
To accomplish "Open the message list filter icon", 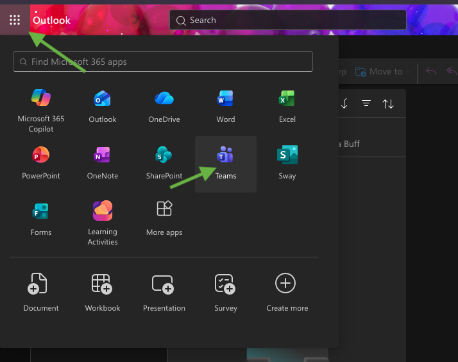I will click(366, 103).
